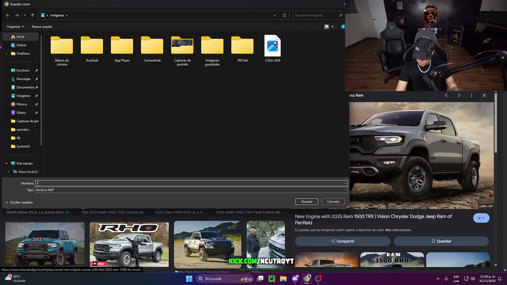
Task: Open recent locations chevron near navigation arrows
Action: point(25,15)
